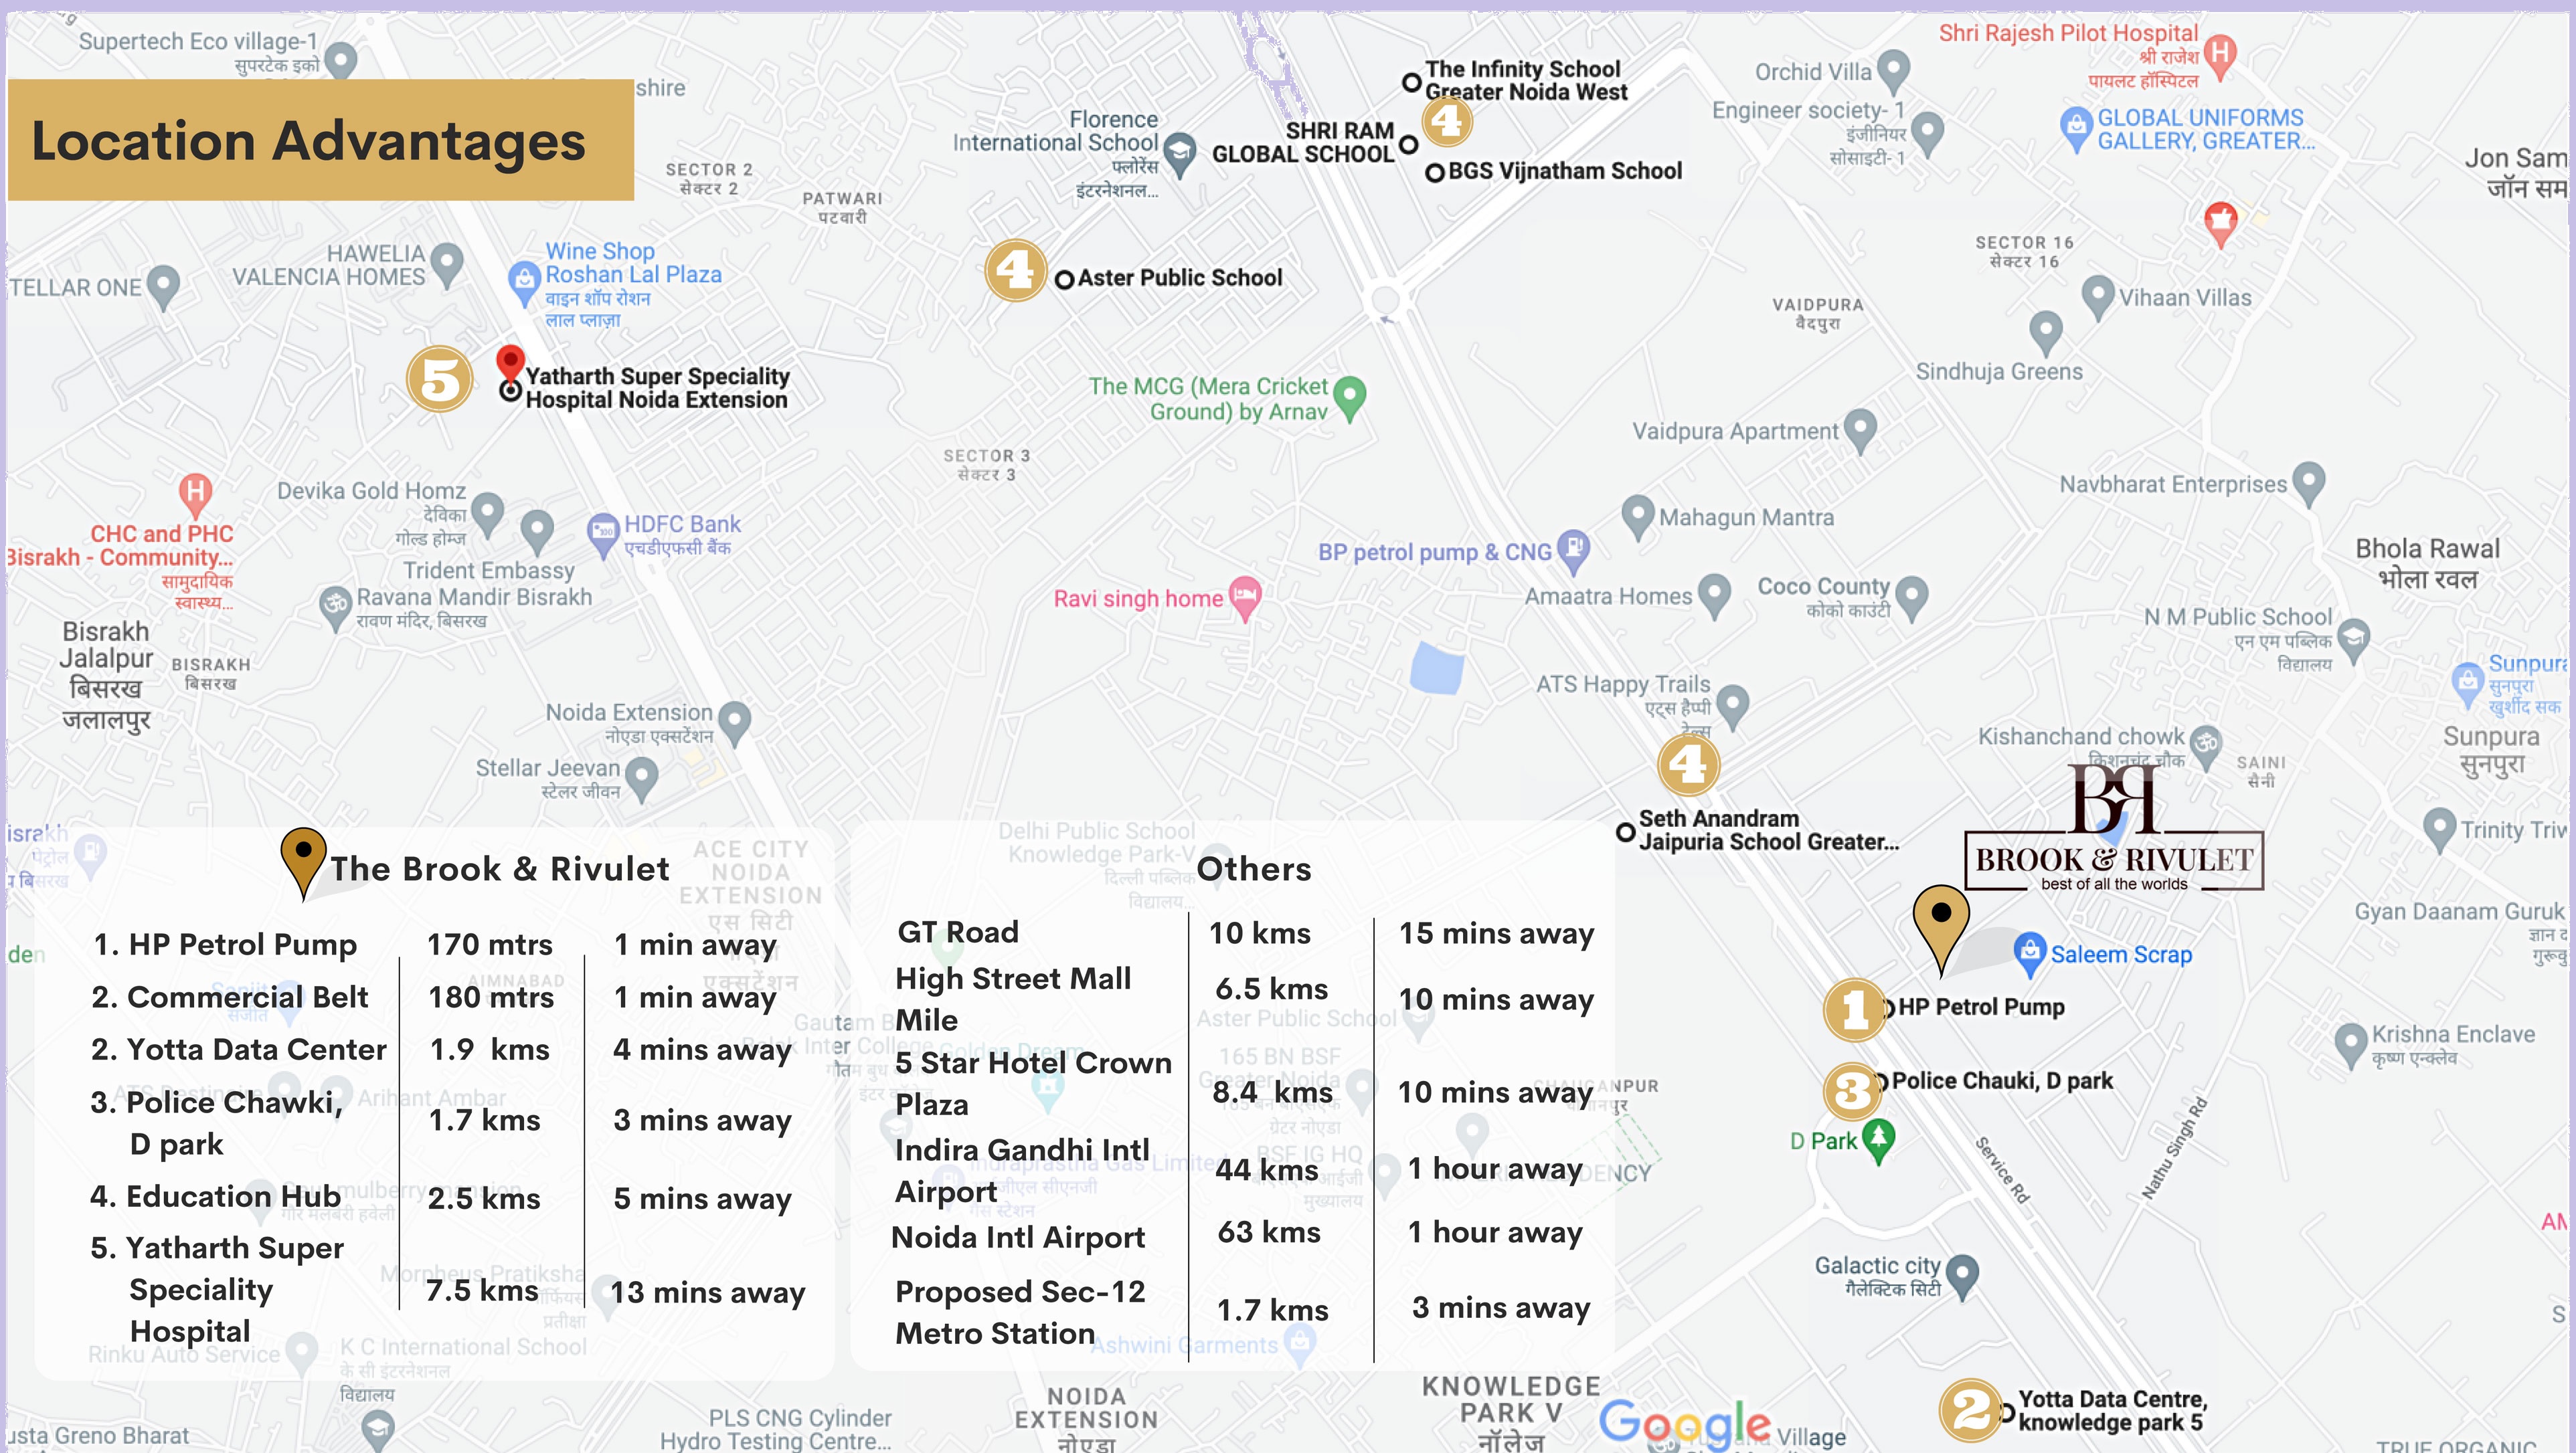The height and width of the screenshot is (1453, 2576).
Task: Click the Location Advantages heading banner
Action: point(320,140)
